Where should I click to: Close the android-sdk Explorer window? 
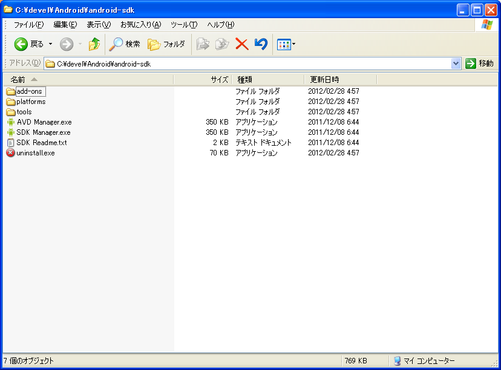[491, 10]
